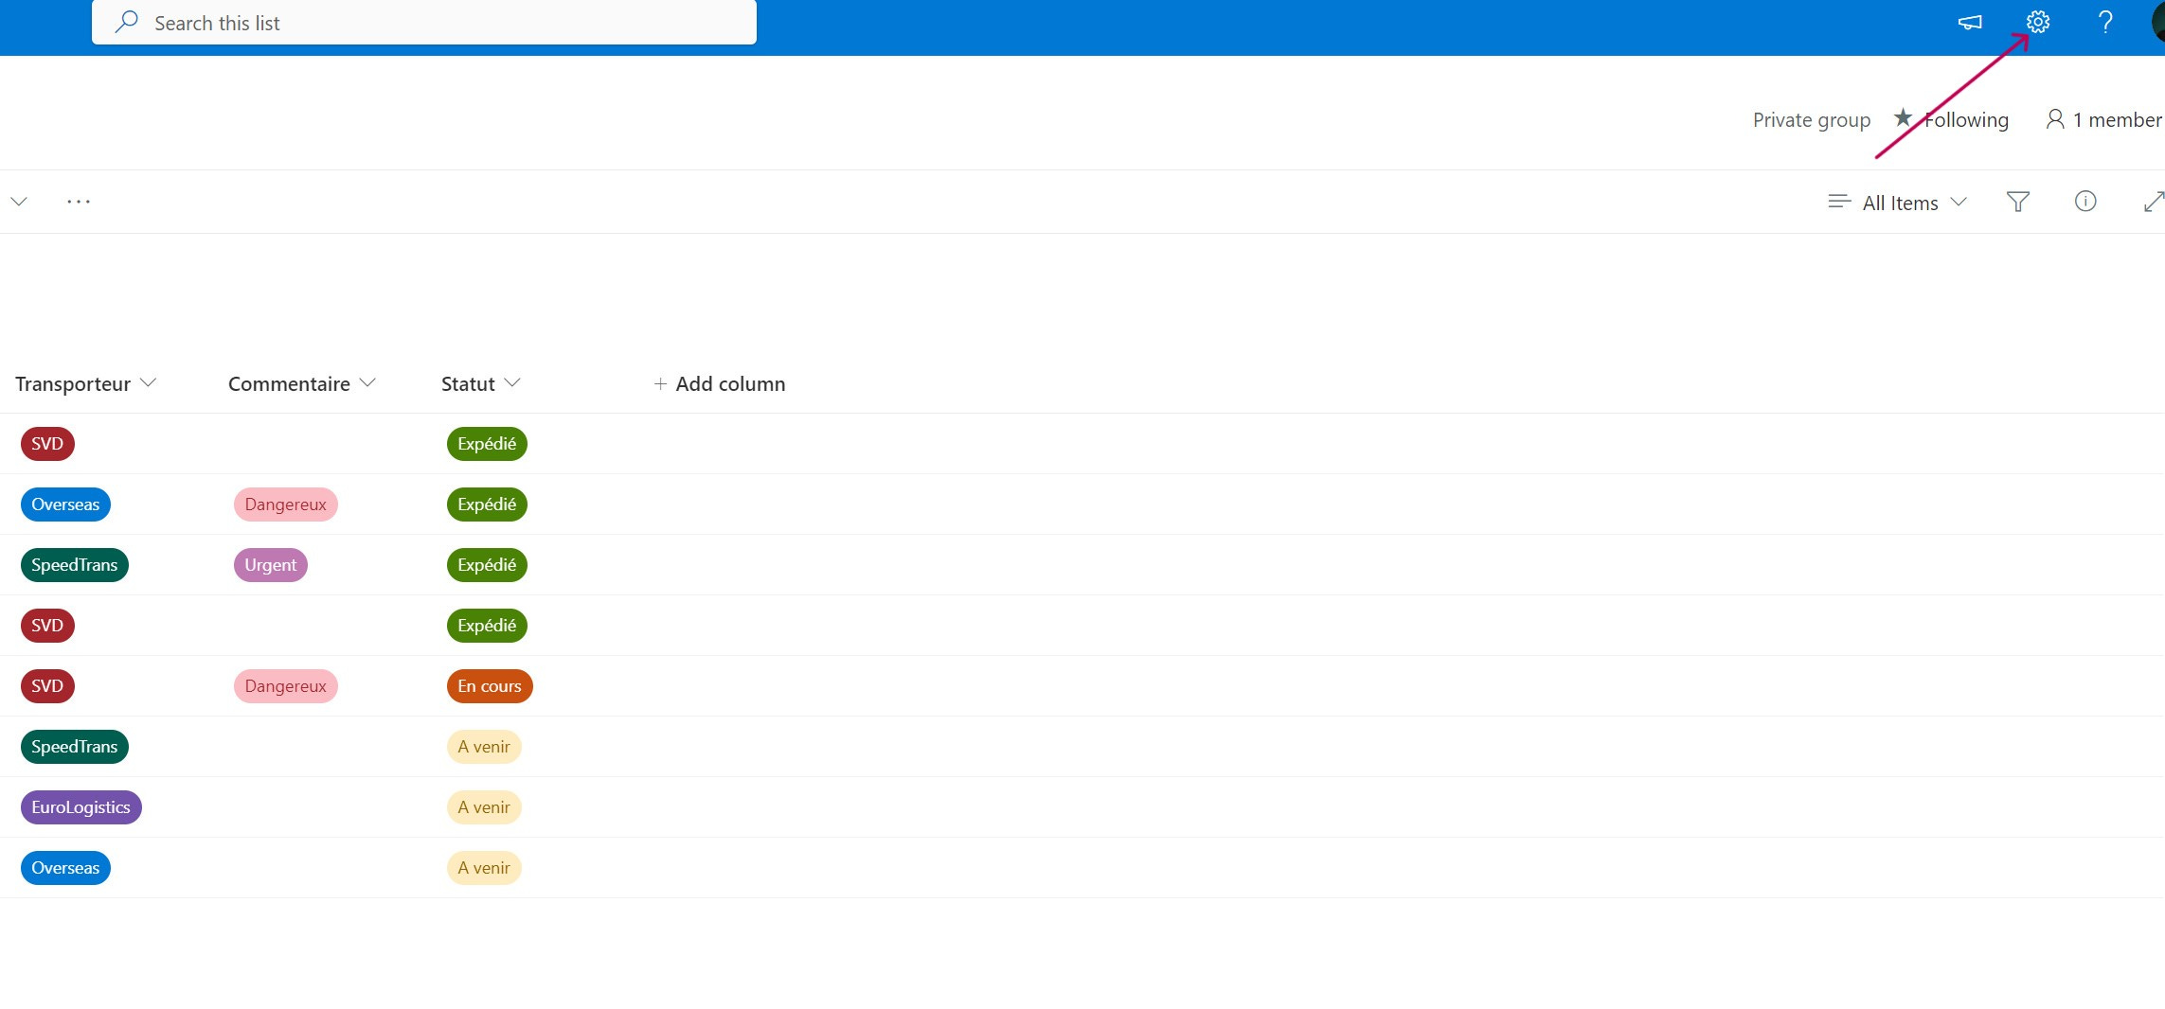Click Dangereux pill in SVD row

285,686
